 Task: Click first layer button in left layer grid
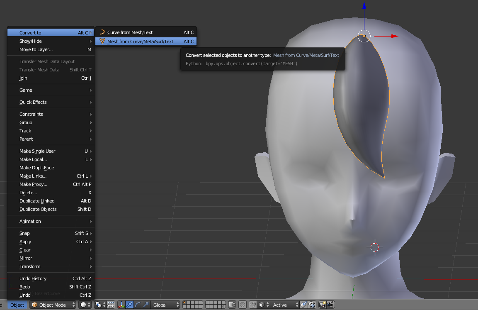click(x=184, y=303)
